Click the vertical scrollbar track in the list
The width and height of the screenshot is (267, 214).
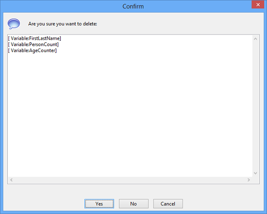coord(255,106)
